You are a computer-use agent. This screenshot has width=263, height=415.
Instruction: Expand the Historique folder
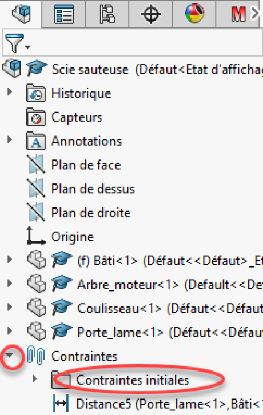[x=10, y=93]
